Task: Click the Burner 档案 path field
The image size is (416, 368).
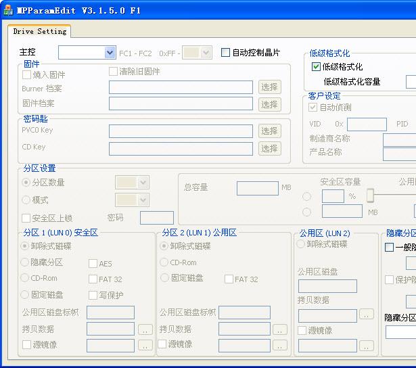Action: tap(181, 87)
